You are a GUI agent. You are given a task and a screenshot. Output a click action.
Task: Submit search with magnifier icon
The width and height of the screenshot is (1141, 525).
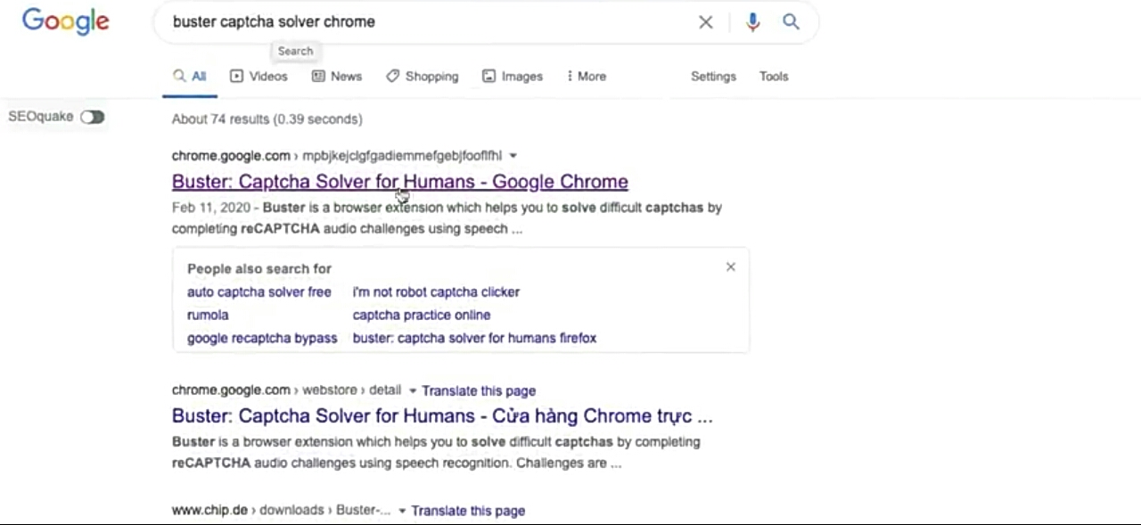point(791,22)
